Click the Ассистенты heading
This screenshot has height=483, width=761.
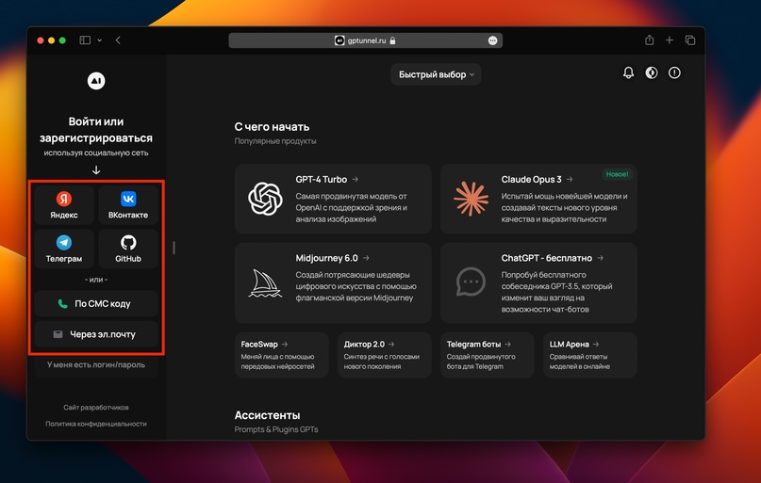[x=267, y=415]
